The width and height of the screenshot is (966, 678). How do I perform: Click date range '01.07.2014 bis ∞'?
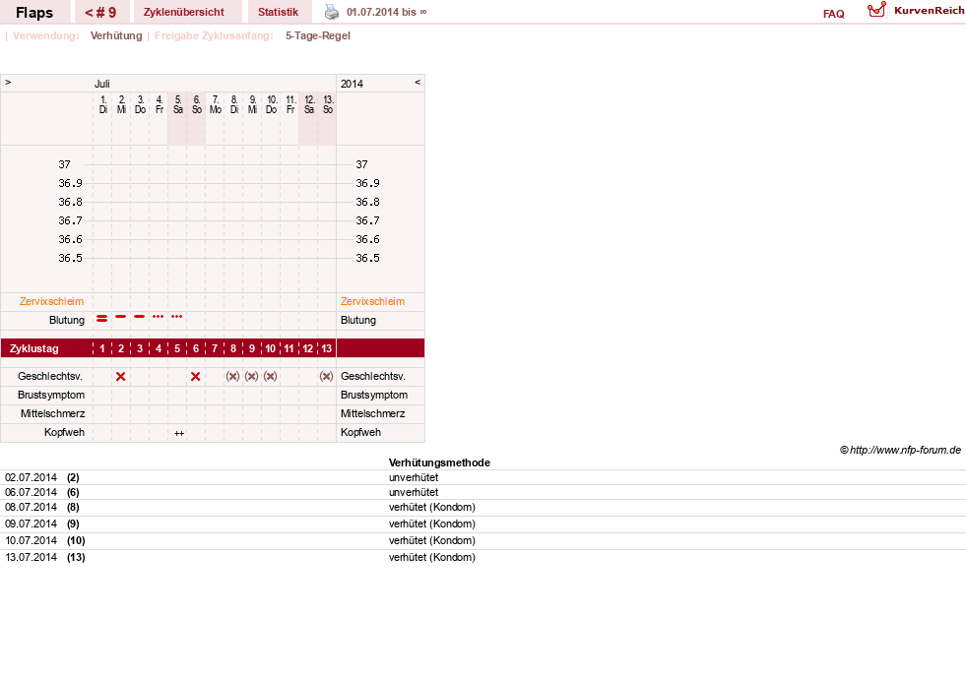tap(387, 12)
